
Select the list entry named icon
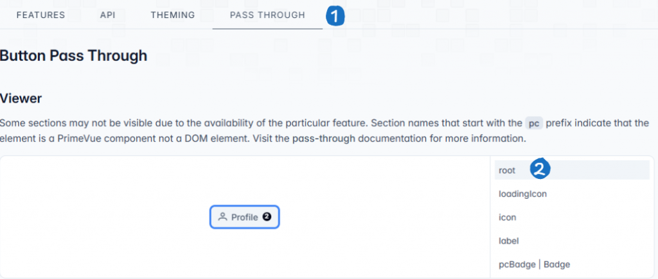(x=507, y=217)
